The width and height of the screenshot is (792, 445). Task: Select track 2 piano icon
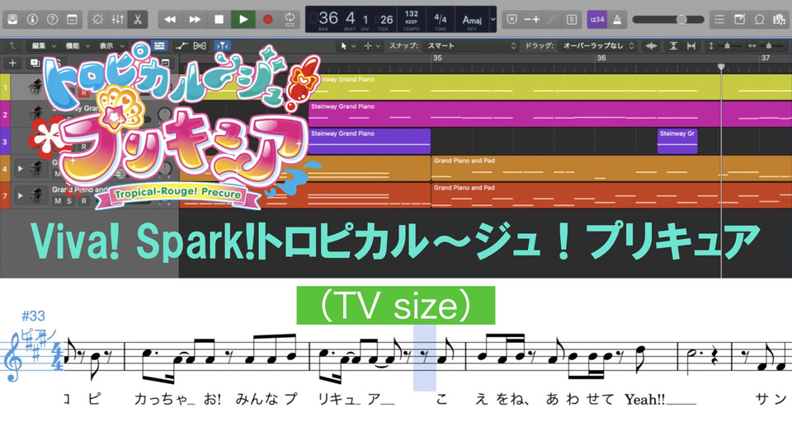click(35, 114)
